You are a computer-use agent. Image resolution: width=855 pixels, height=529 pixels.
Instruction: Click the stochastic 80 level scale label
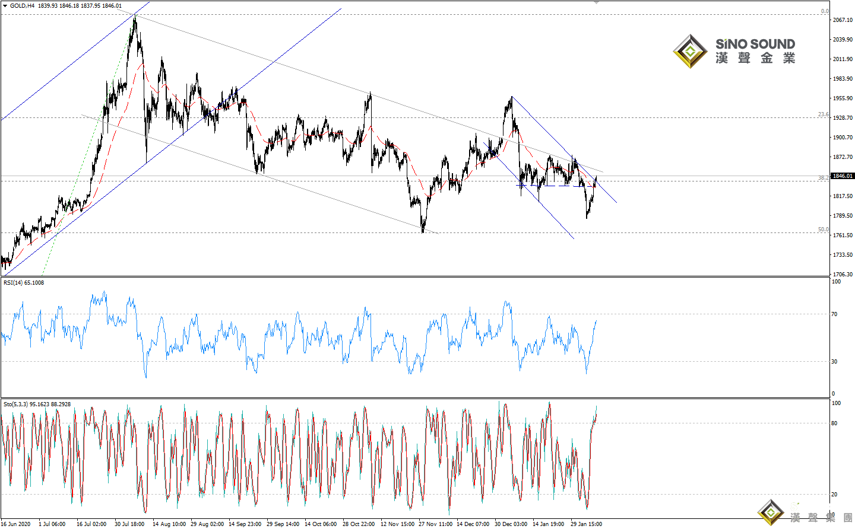click(x=835, y=423)
